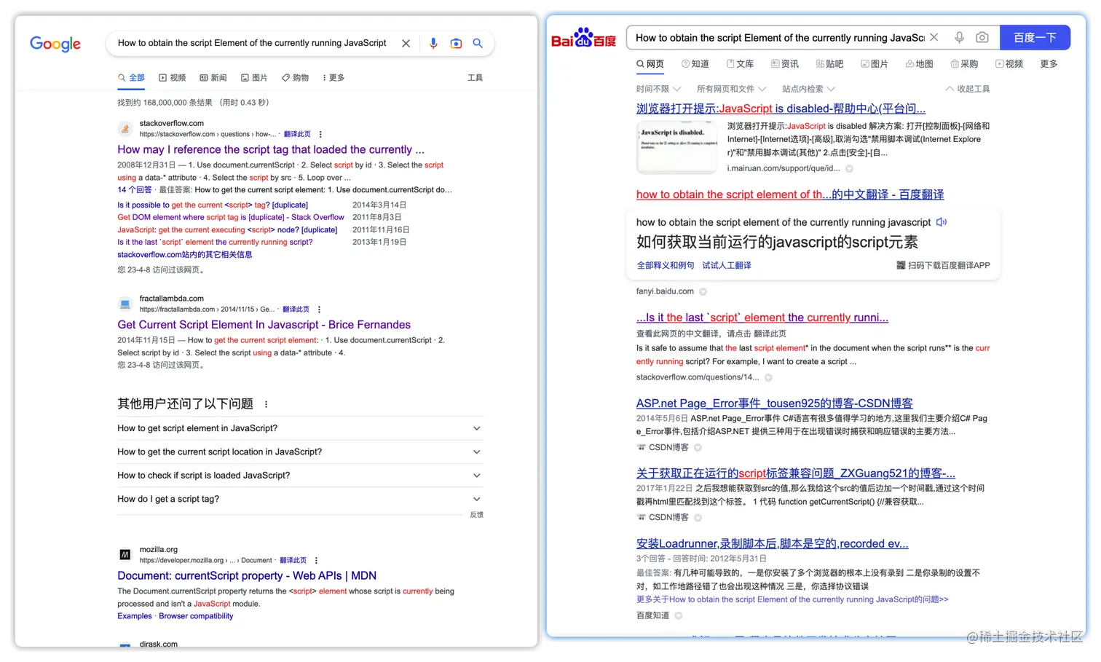Collapse the Baidu tools with 收起工具
The image size is (1101, 662).
(968, 89)
